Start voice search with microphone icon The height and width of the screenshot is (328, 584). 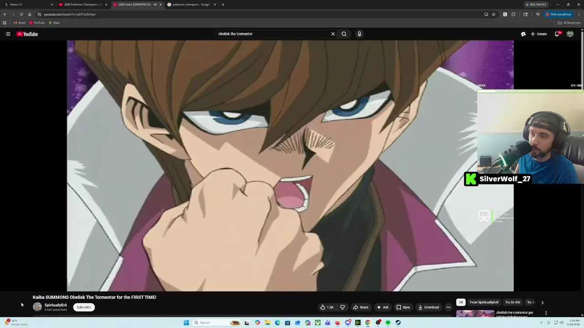[x=360, y=34]
